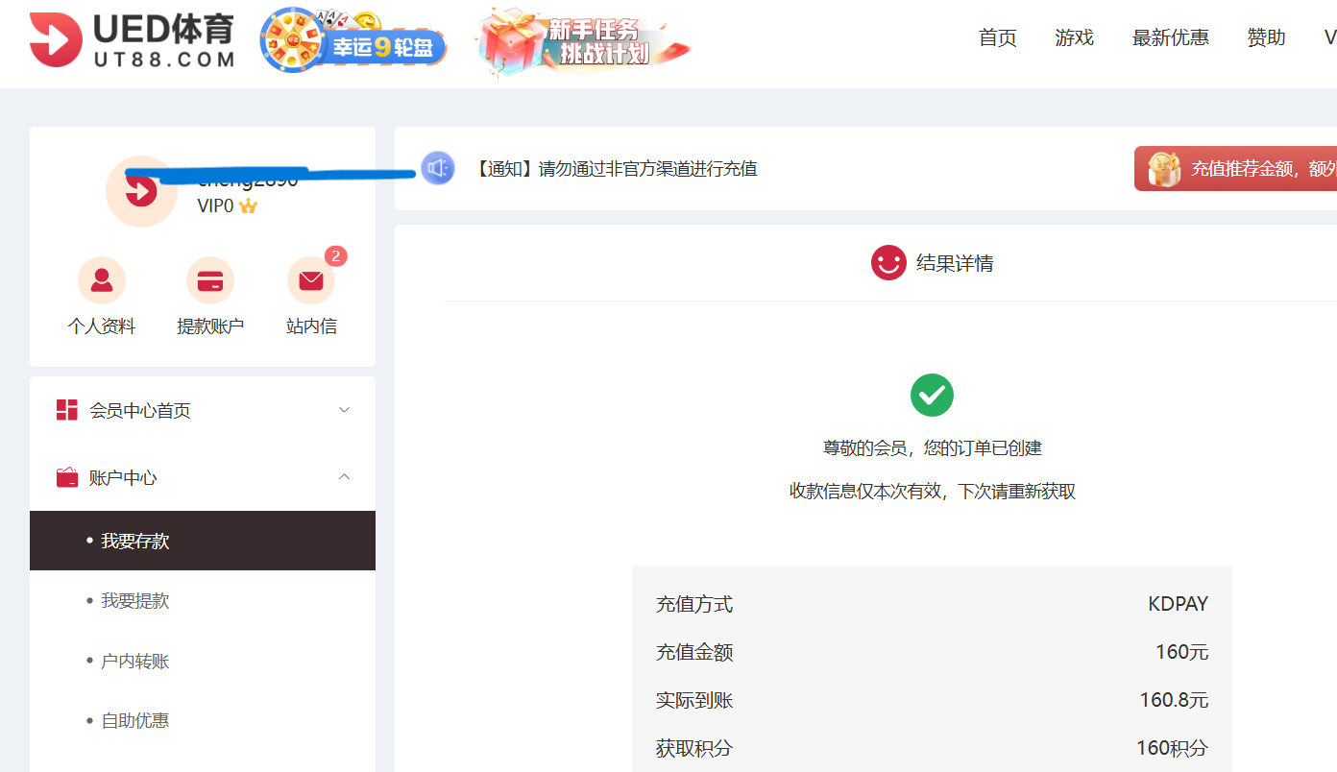Collapse the 账户中心 section

tap(344, 476)
